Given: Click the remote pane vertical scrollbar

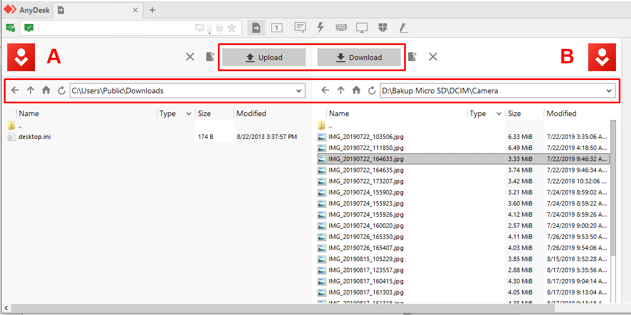Looking at the screenshot, I should point(613,187).
